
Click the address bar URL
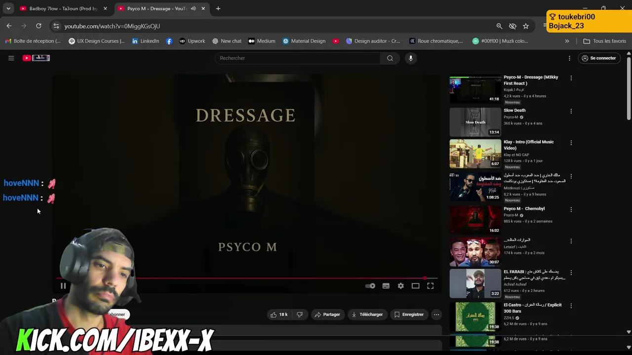112,26
